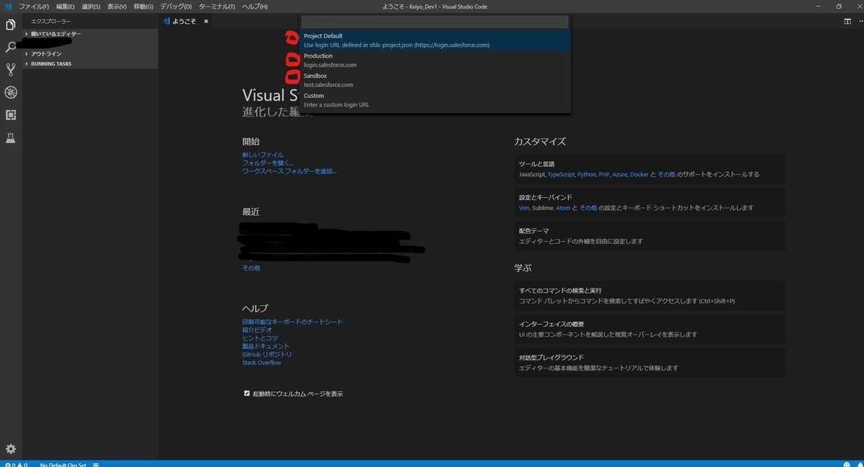Open the 編集(E) menu
This screenshot has width=864, height=467.
66,6
